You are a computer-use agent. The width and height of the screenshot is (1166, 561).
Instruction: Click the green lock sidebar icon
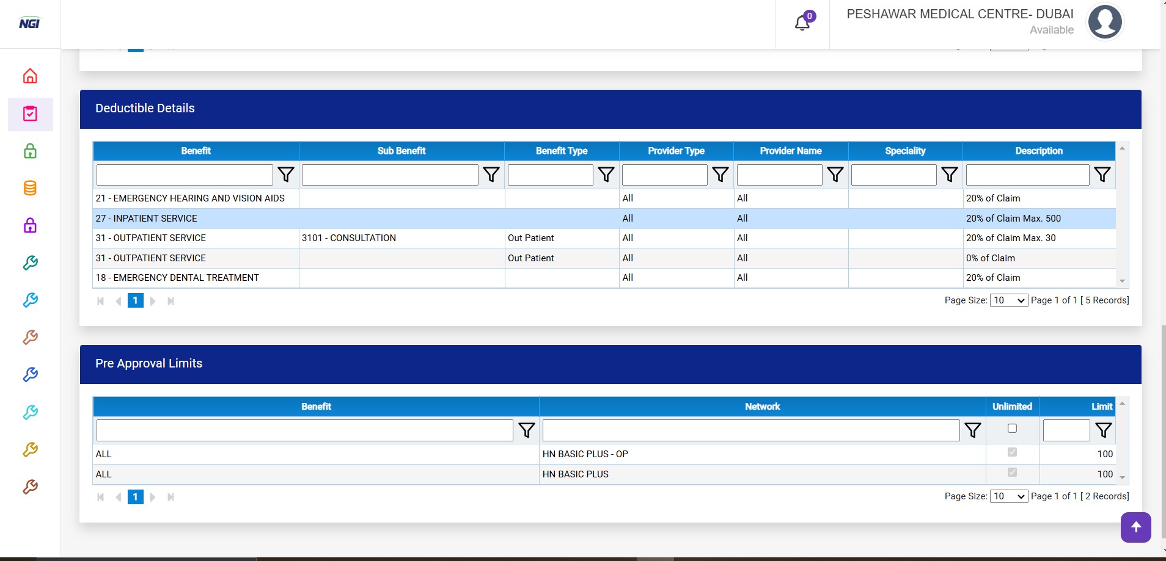[30, 151]
